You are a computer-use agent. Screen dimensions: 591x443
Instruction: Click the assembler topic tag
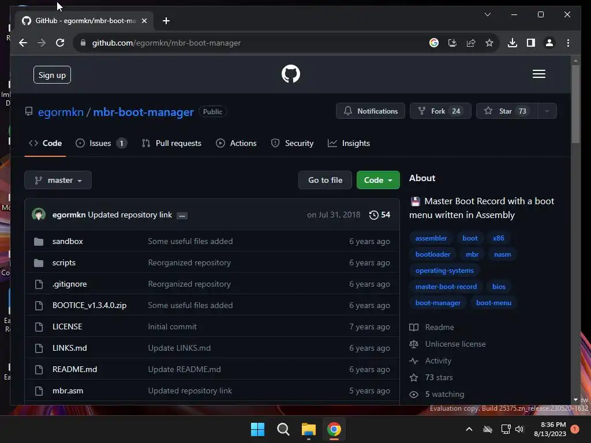point(431,238)
